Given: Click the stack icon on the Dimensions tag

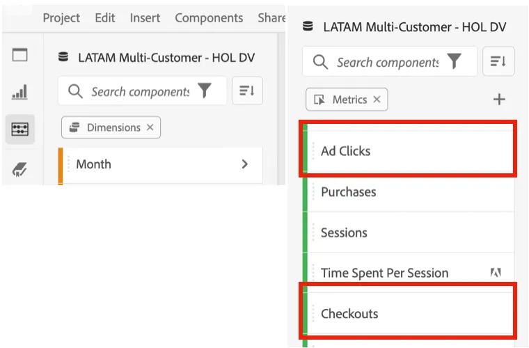Looking at the screenshot, I should [x=74, y=127].
